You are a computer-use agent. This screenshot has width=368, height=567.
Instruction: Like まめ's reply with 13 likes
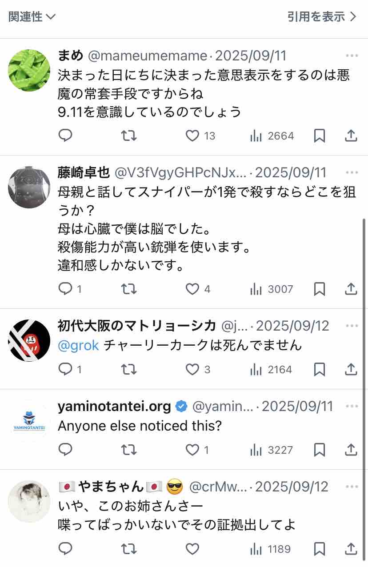pyautogui.click(x=200, y=136)
